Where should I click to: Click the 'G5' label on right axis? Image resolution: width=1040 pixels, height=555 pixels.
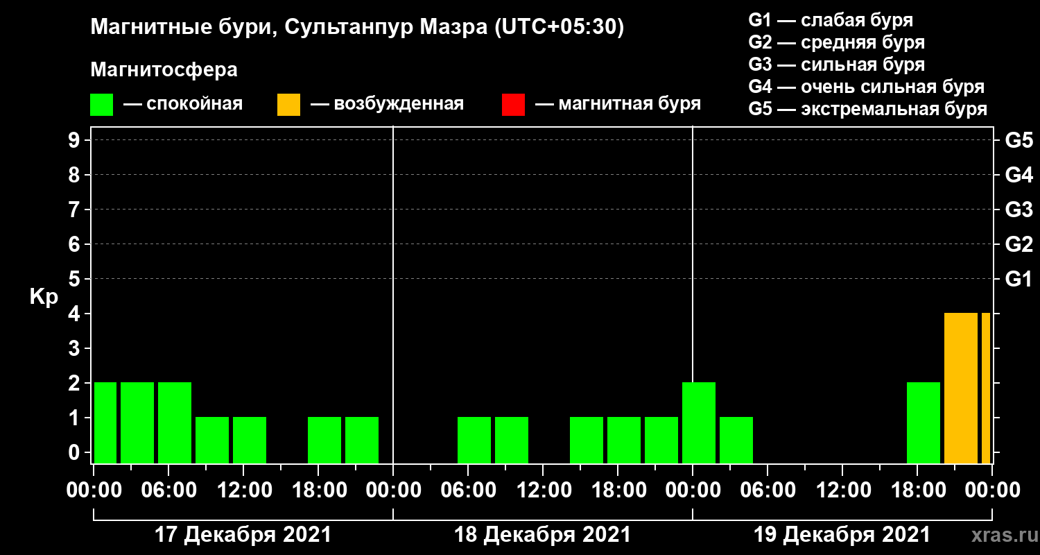click(1019, 141)
